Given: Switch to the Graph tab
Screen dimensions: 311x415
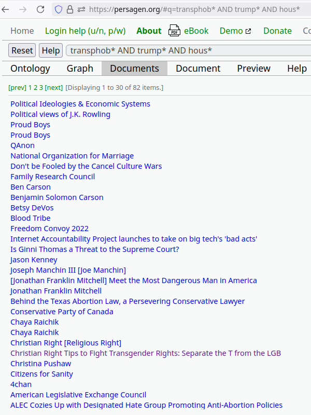Looking at the screenshot, I should tap(80, 68).
